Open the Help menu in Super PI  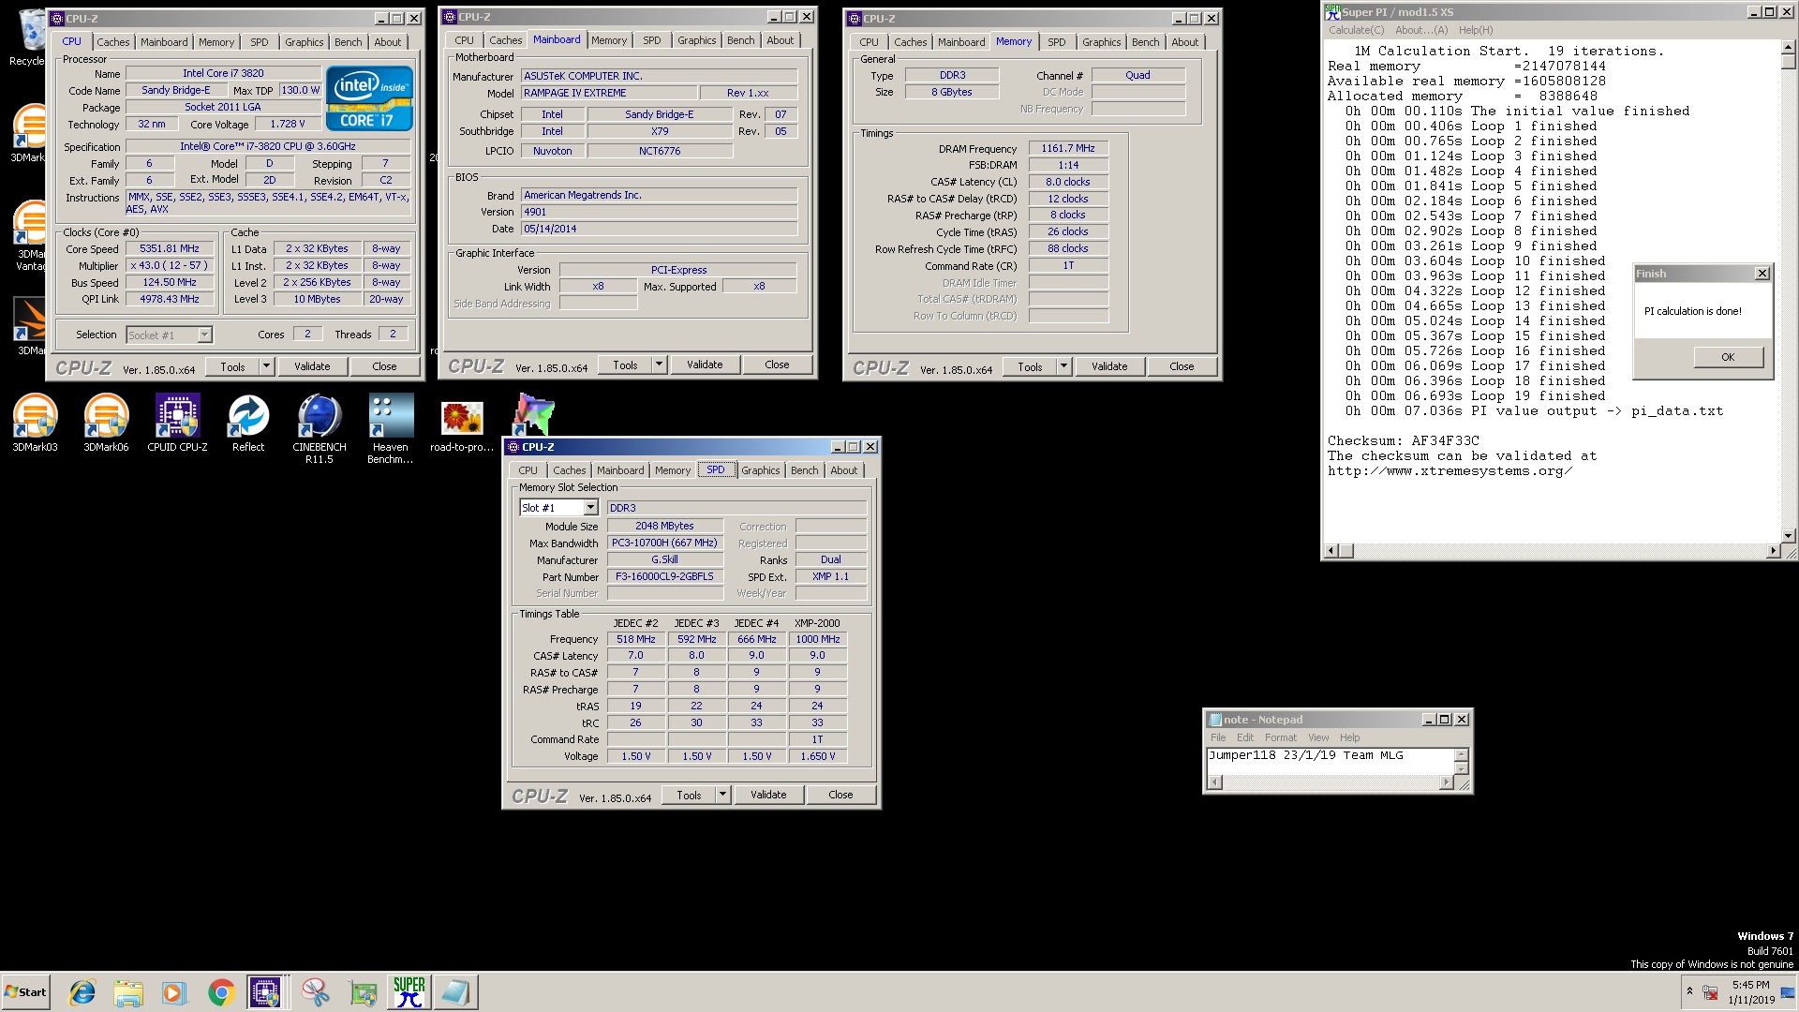point(1476,30)
